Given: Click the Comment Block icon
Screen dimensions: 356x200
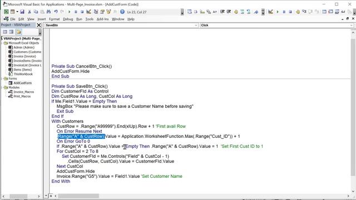Looking at the screenshot, I should (243, 12).
